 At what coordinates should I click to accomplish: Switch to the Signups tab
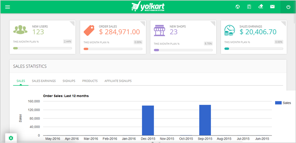click(x=69, y=81)
